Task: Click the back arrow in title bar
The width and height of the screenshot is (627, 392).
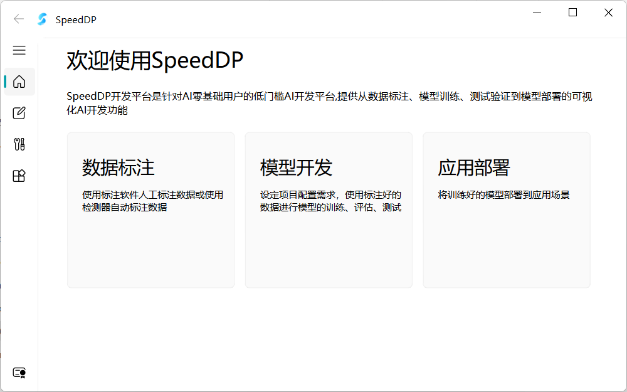Action: coord(19,19)
